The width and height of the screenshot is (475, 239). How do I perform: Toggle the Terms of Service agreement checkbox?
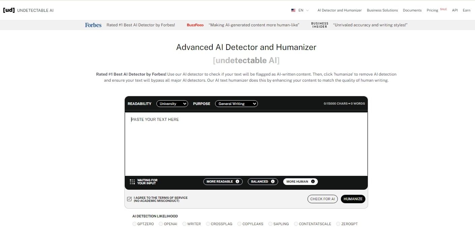pos(129,199)
